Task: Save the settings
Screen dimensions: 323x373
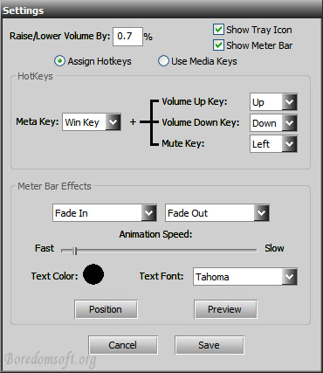Action: pos(210,345)
